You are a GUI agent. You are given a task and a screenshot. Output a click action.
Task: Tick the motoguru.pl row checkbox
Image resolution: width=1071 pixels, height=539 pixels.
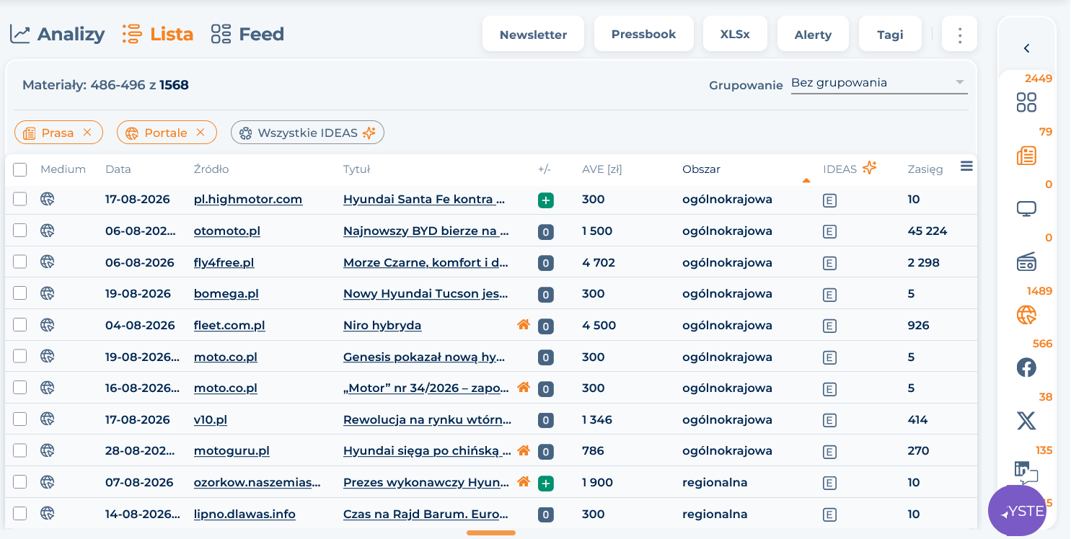coord(19,450)
